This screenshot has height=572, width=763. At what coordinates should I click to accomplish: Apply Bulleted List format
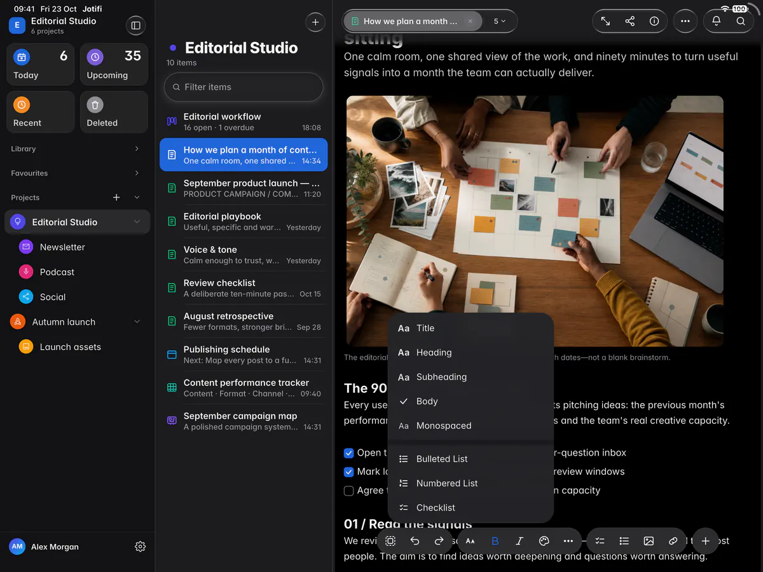click(x=471, y=459)
